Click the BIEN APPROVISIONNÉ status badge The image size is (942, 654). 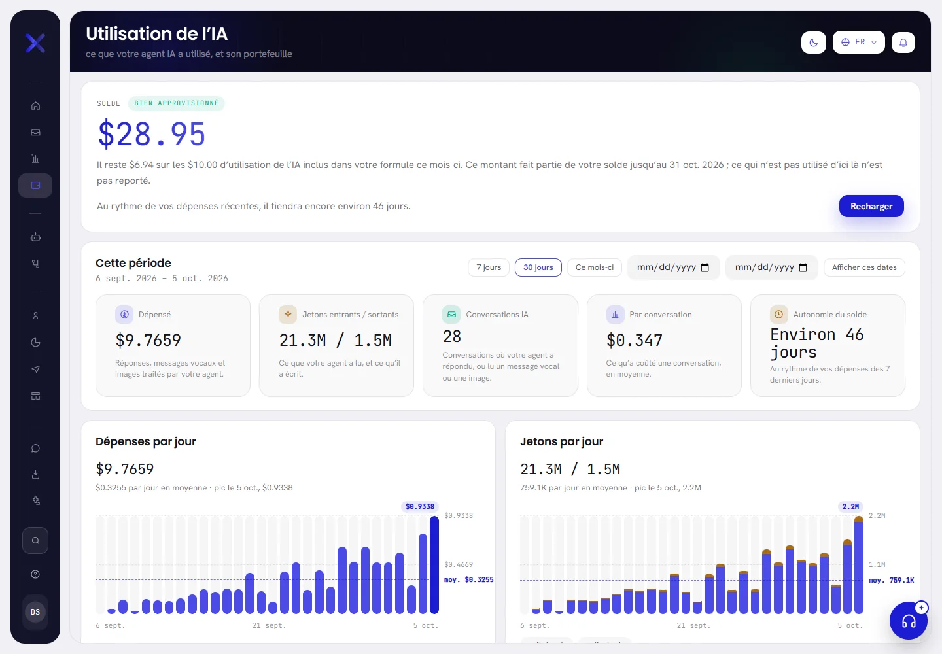coord(177,103)
